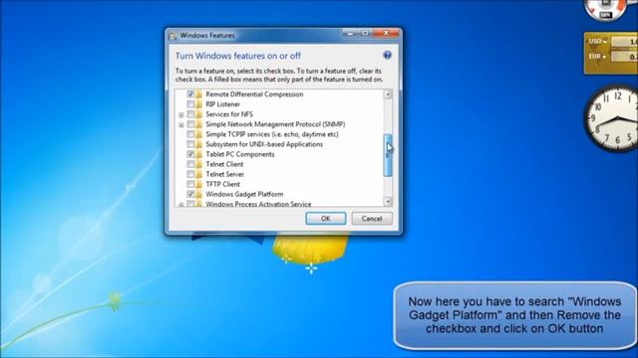Select the Telnet Server row text
Viewport: 638px width, 358px height.
click(225, 174)
